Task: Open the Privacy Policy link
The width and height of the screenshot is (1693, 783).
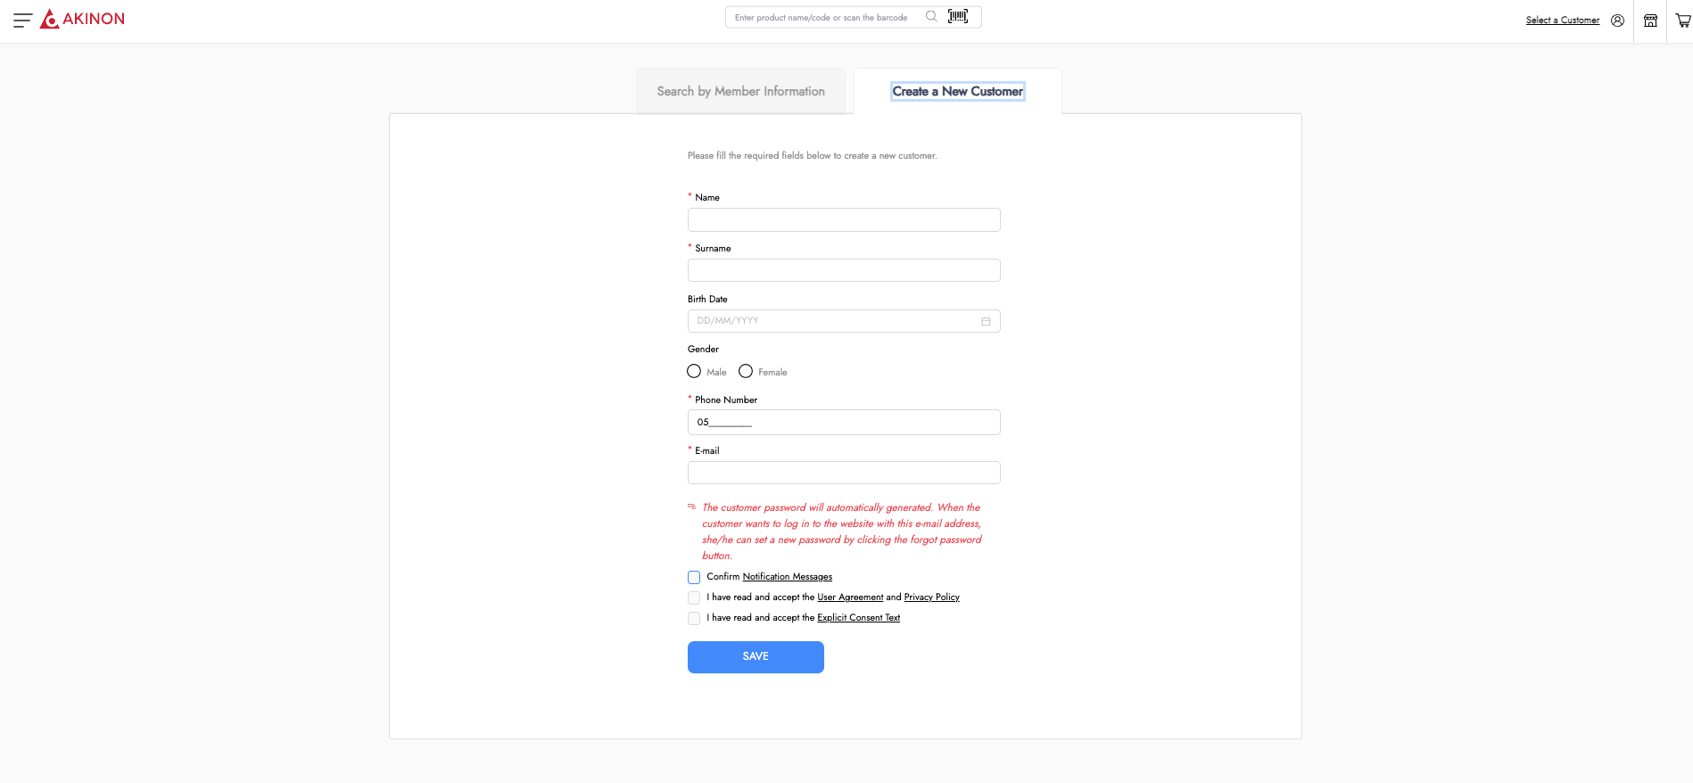Action: point(931,598)
